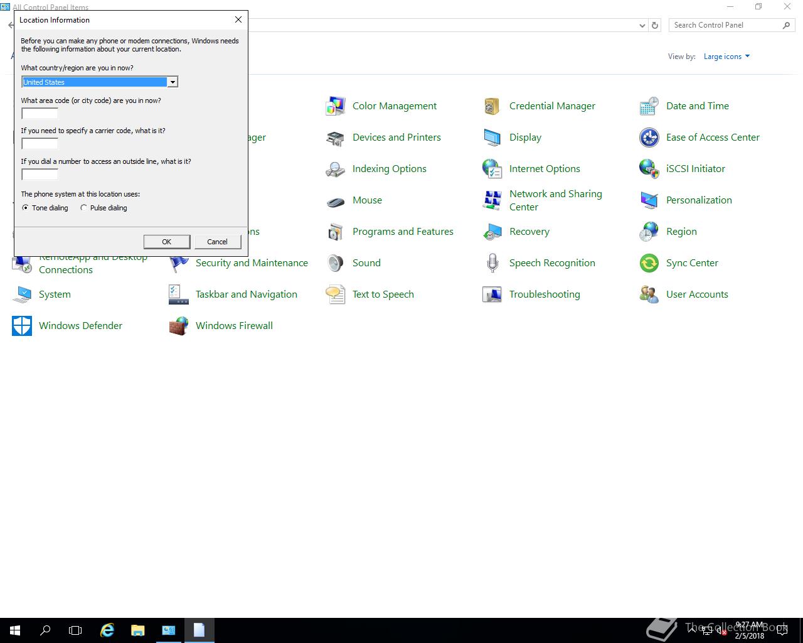Open the User Accounts icon
The width and height of the screenshot is (803, 643).
pyautogui.click(x=649, y=294)
